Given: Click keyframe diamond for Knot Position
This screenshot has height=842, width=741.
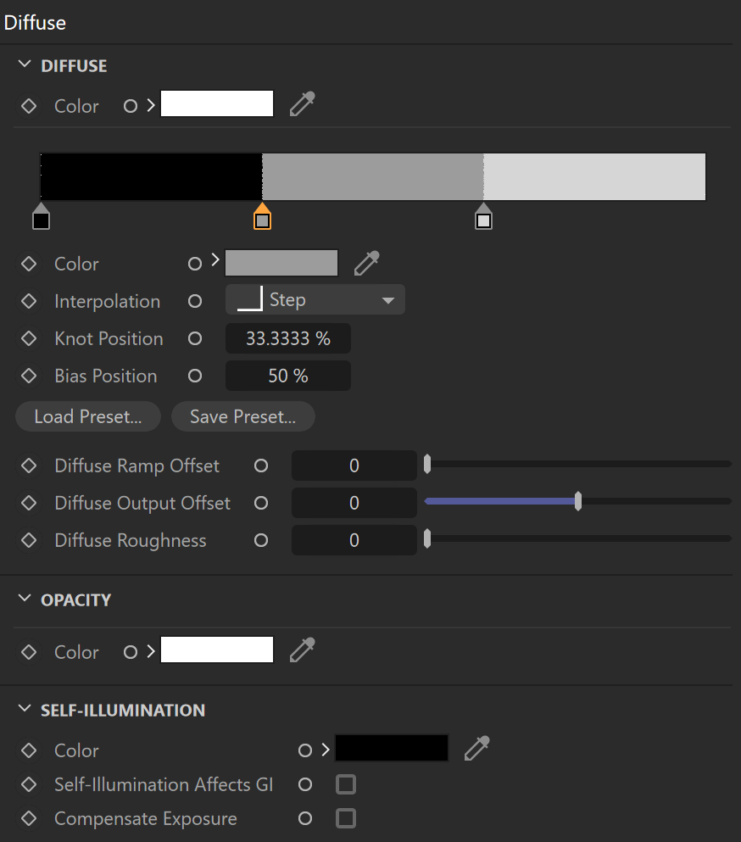Looking at the screenshot, I should [x=29, y=338].
